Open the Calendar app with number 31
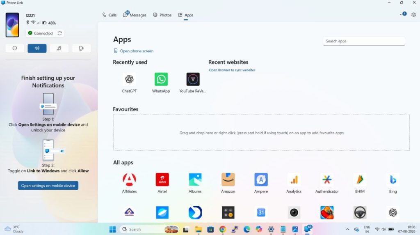This screenshot has height=235, width=420. point(261,212)
